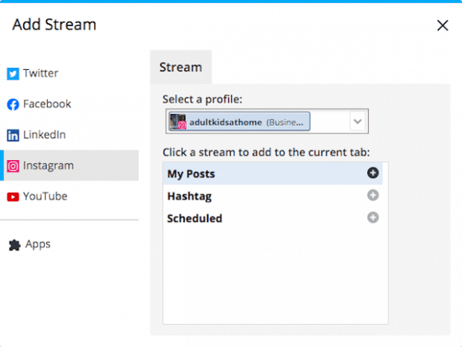Choose YouTube from the network list
Screen dimensions: 462x347
[45, 197]
